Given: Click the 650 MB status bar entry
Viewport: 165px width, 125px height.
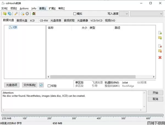Looking at the screenshot, I should pos(57,123).
